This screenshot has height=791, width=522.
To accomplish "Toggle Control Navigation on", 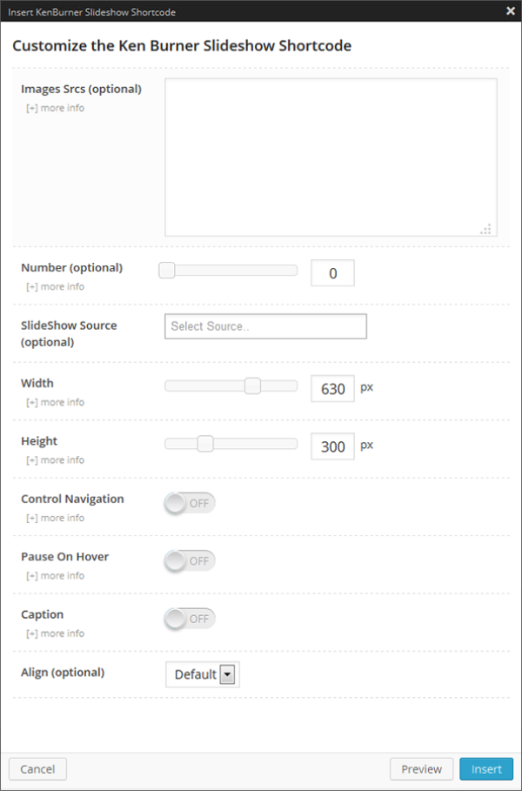I will point(189,502).
